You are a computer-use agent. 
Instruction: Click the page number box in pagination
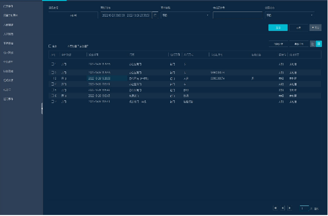click(304, 207)
